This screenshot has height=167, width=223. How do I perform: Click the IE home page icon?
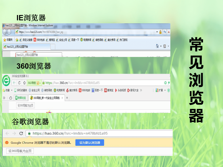click(157, 46)
